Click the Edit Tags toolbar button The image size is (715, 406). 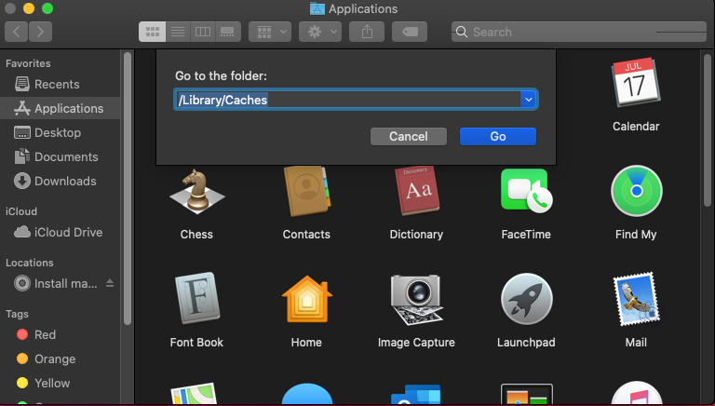point(410,32)
